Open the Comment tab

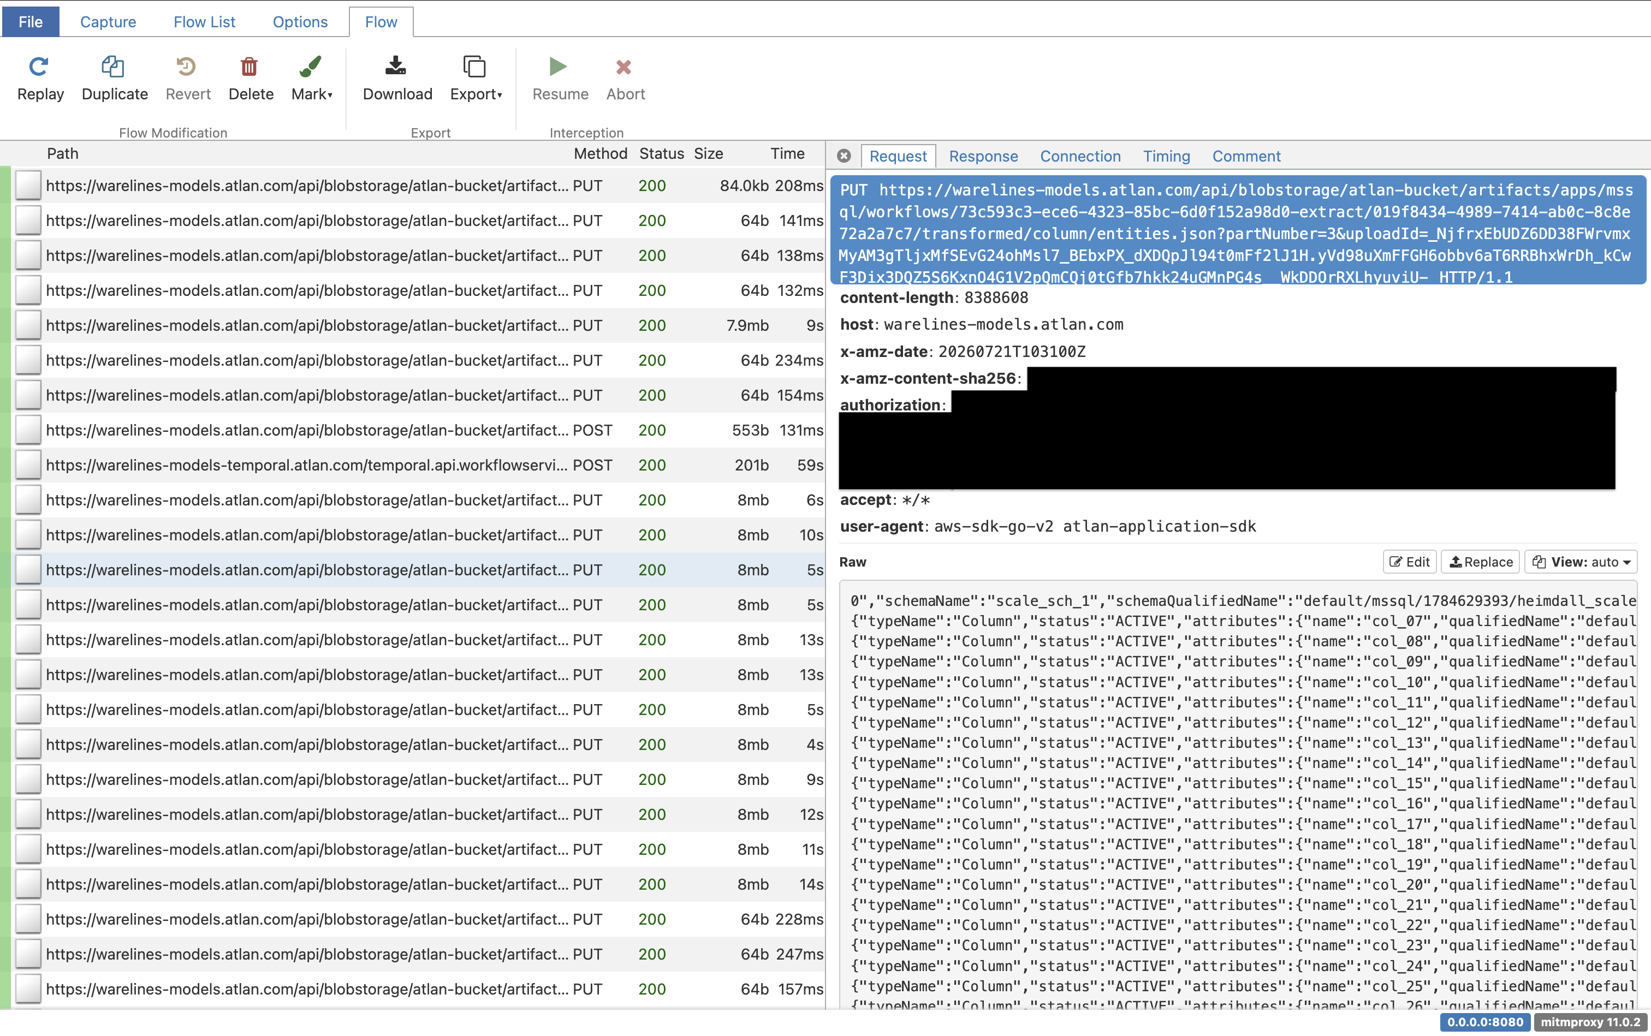pyautogui.click(x=1246, y=156)
